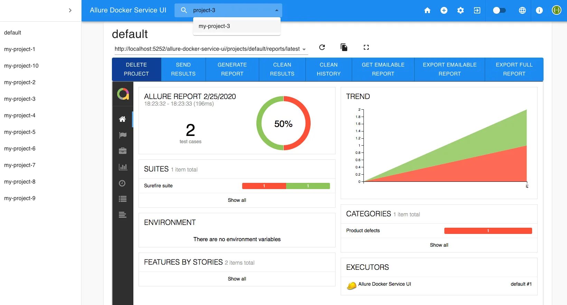
Task: Open Swagger API icon in header
Action: click(557, 10)
